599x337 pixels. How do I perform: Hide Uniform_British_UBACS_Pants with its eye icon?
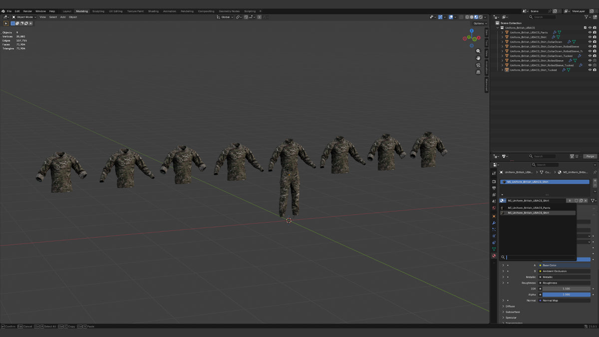pos(590,32)
